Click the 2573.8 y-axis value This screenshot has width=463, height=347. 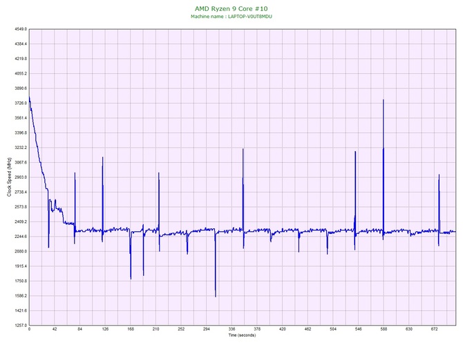pos(20,207)
